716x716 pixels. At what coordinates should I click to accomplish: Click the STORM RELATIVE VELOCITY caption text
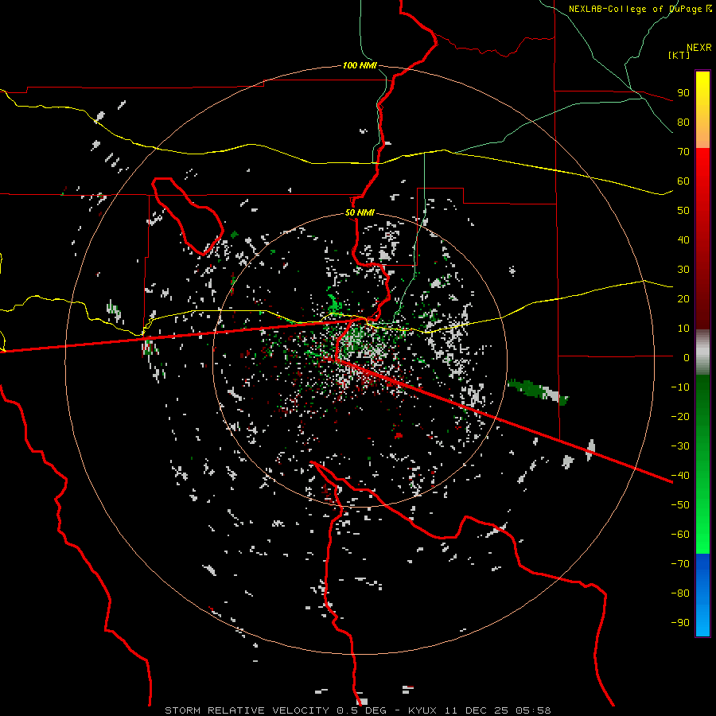click(247, 710)
